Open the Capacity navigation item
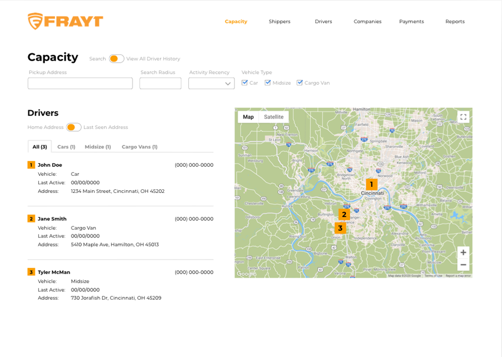 pos(236,22)
